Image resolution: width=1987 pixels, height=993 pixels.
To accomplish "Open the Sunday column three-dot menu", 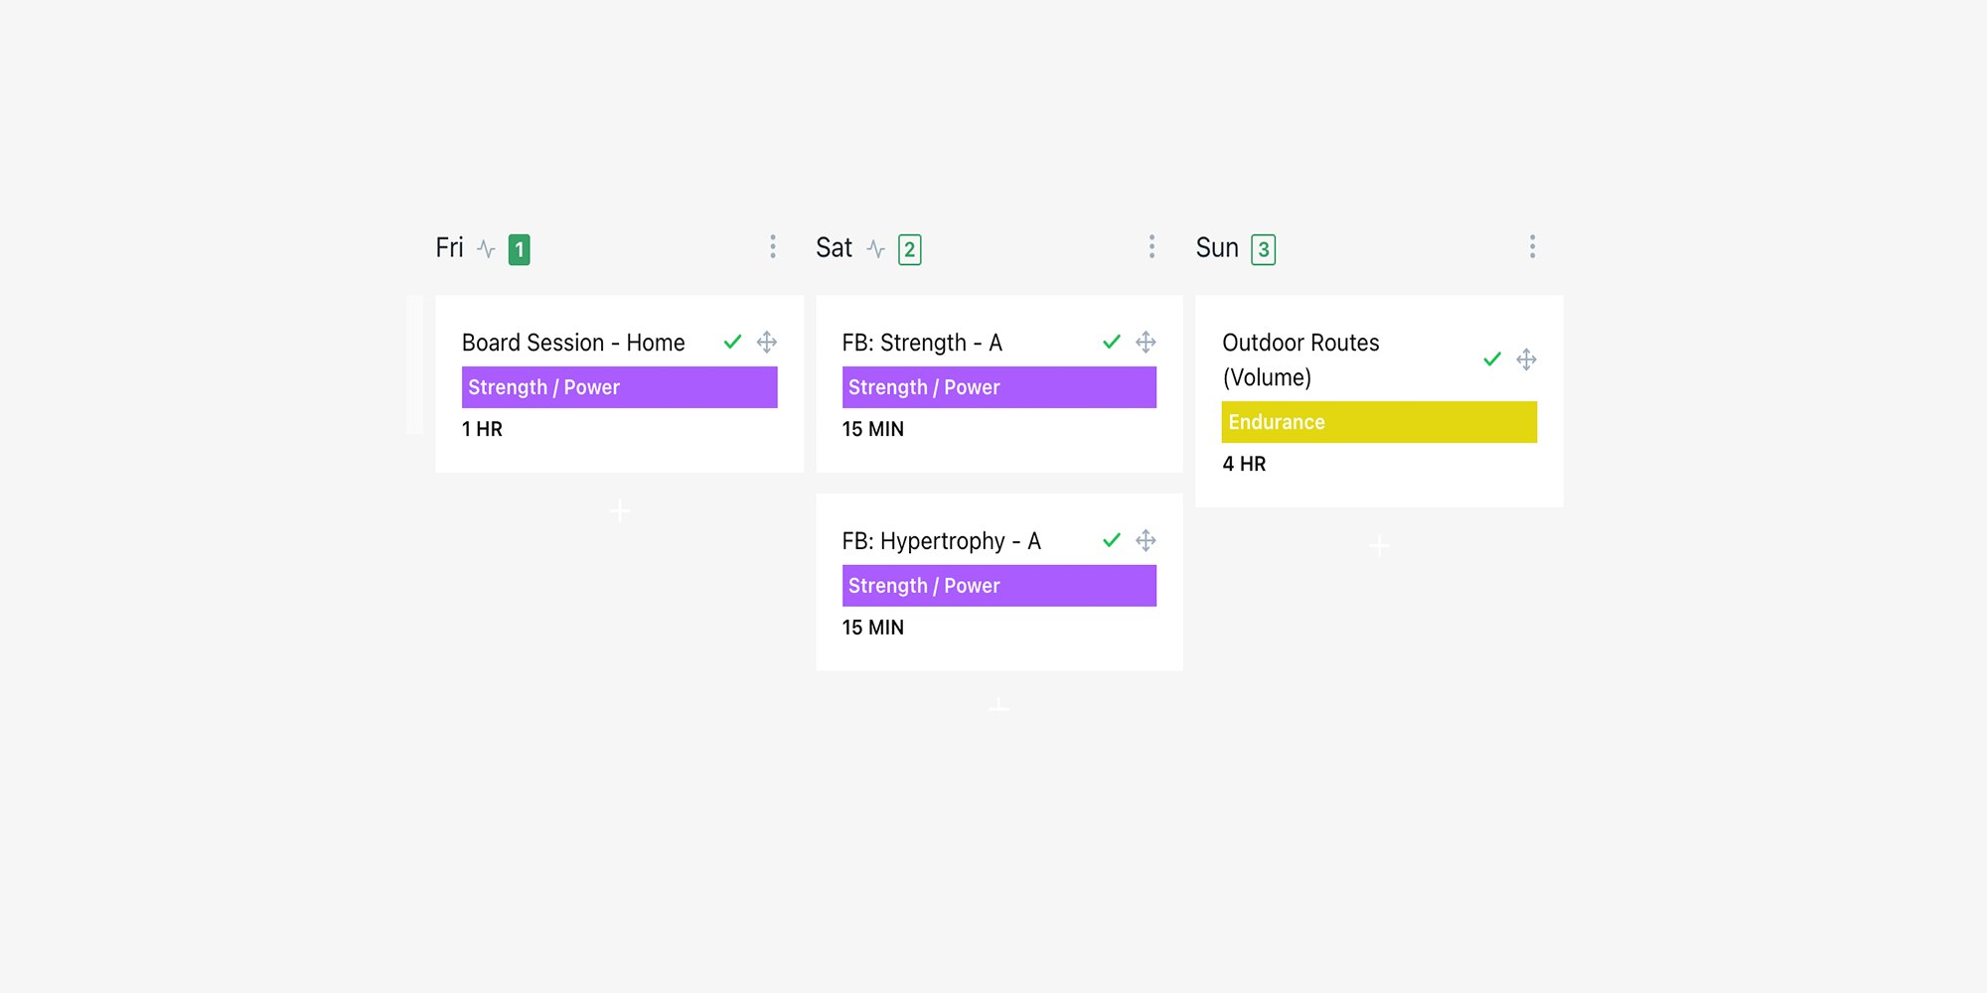I will pyautogui.click(x=1532, y=246).
